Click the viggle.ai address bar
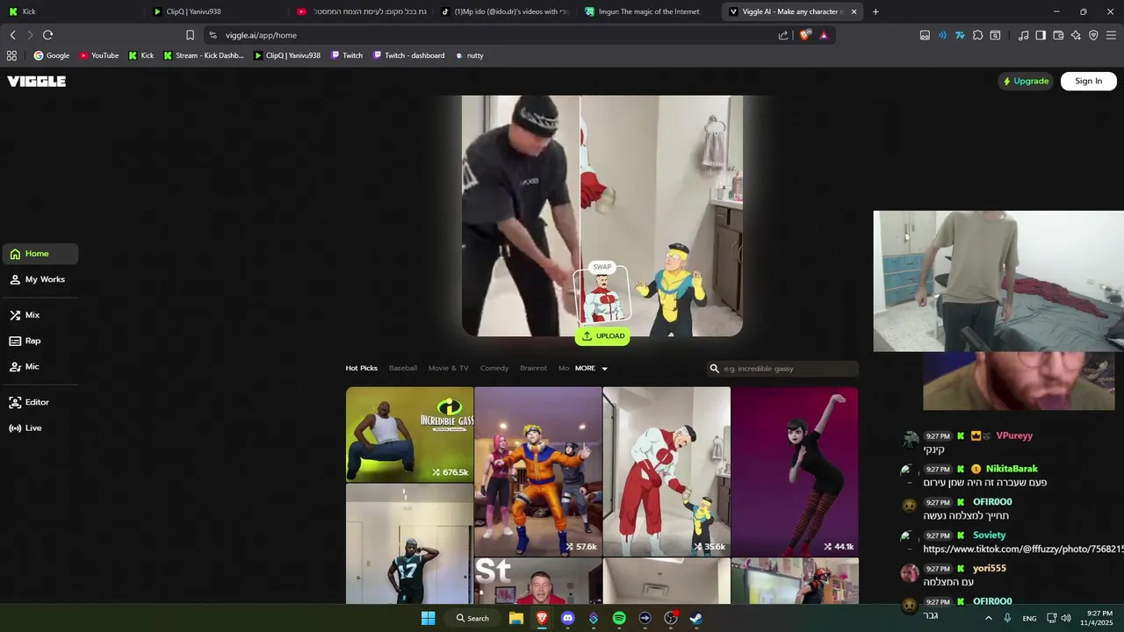This screenshot has height=632, width=1124. 492,35
